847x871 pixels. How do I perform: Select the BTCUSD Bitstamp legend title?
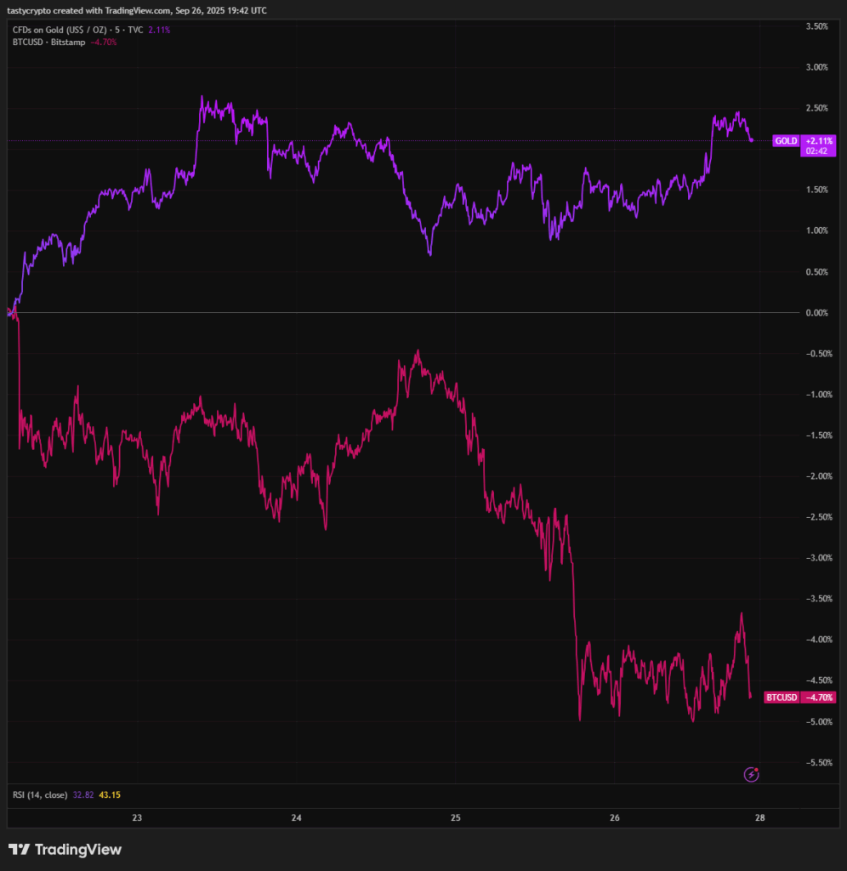point(48,43)
